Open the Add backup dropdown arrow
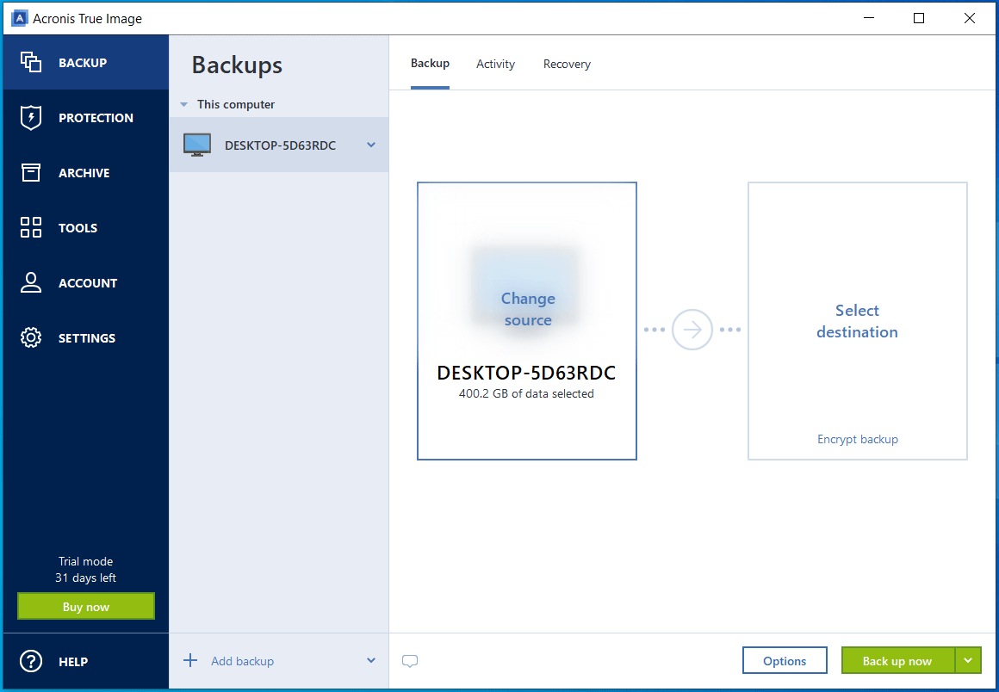 pyautogui.click(x=371, y=661)
